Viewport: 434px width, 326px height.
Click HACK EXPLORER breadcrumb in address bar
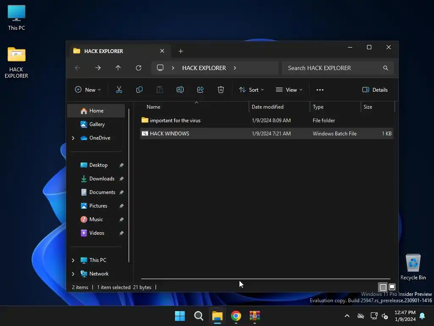204,68
